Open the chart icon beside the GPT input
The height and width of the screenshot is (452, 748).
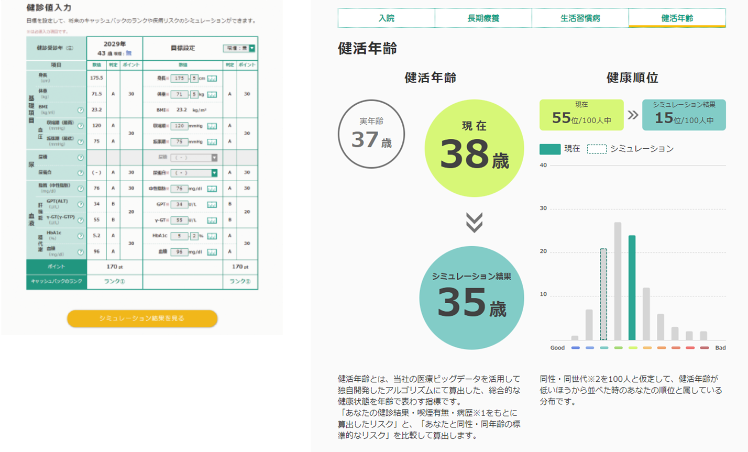[x=212, y=204]
